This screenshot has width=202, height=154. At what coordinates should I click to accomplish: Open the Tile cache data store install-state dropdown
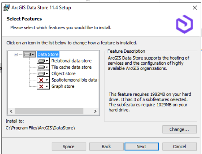tap(43, 67)
